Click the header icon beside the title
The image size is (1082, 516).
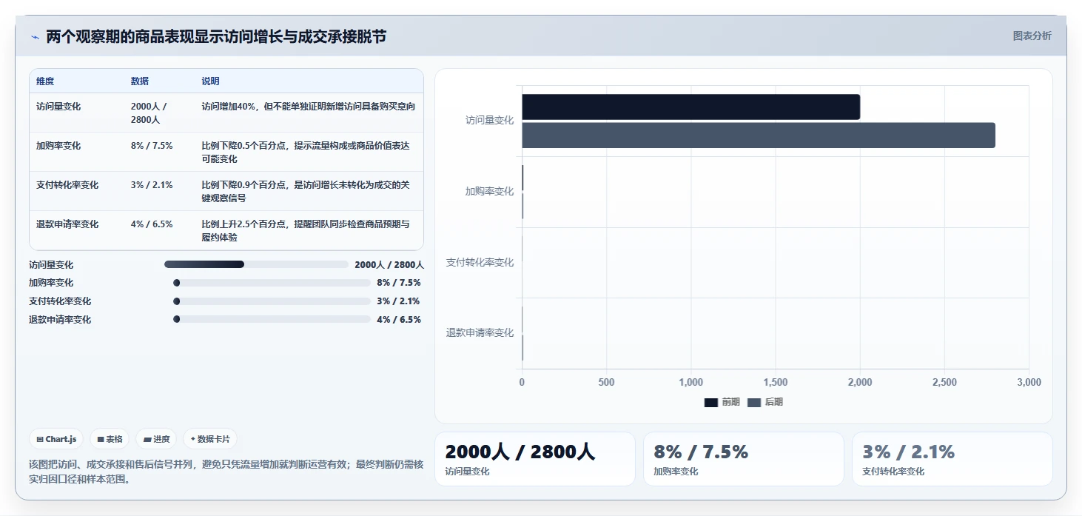[35, 37]
